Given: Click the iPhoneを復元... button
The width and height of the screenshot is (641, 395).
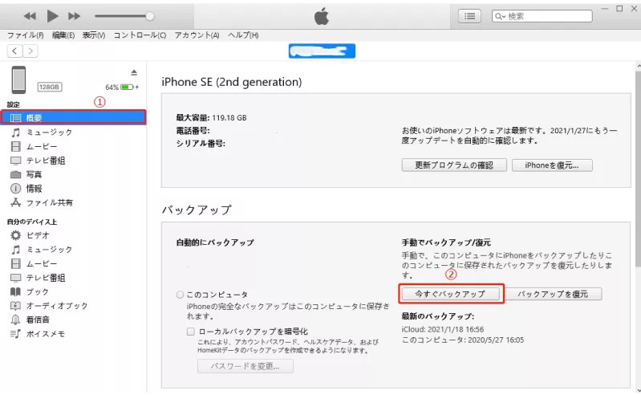Looking at the screenshot, I should pyautogui.click(x=552, y=165).
